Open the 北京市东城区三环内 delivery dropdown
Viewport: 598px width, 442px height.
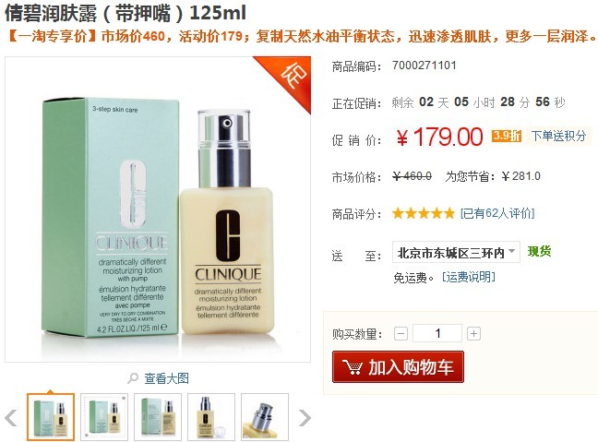[x=456, y=252]
